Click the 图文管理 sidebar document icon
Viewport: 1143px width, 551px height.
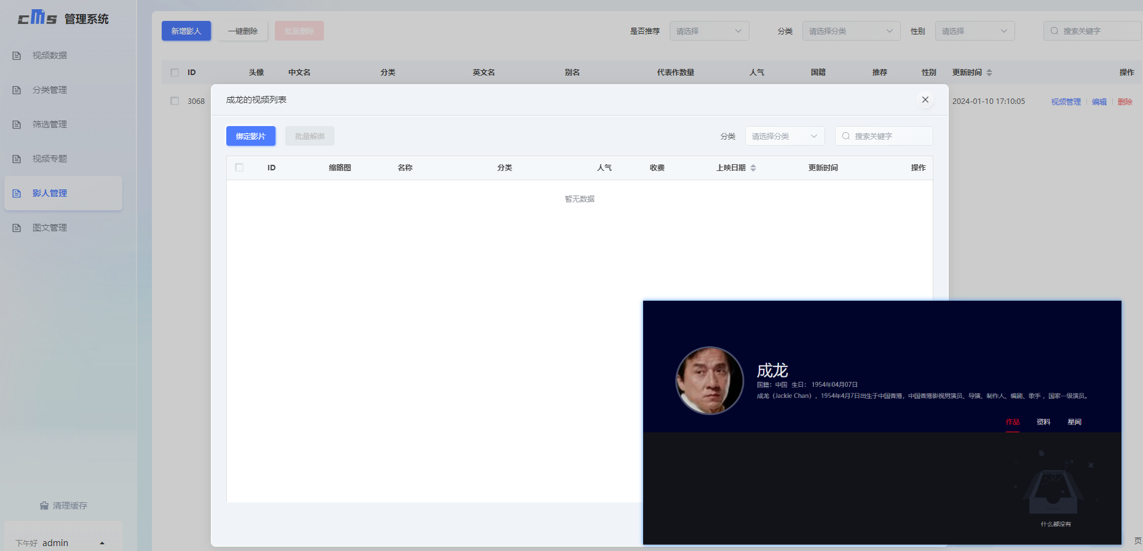17,228
